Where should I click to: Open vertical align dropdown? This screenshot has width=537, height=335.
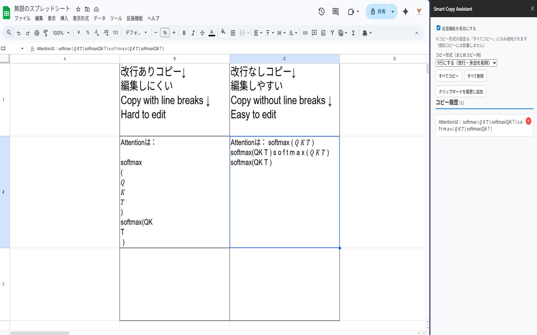pos(270,33)
